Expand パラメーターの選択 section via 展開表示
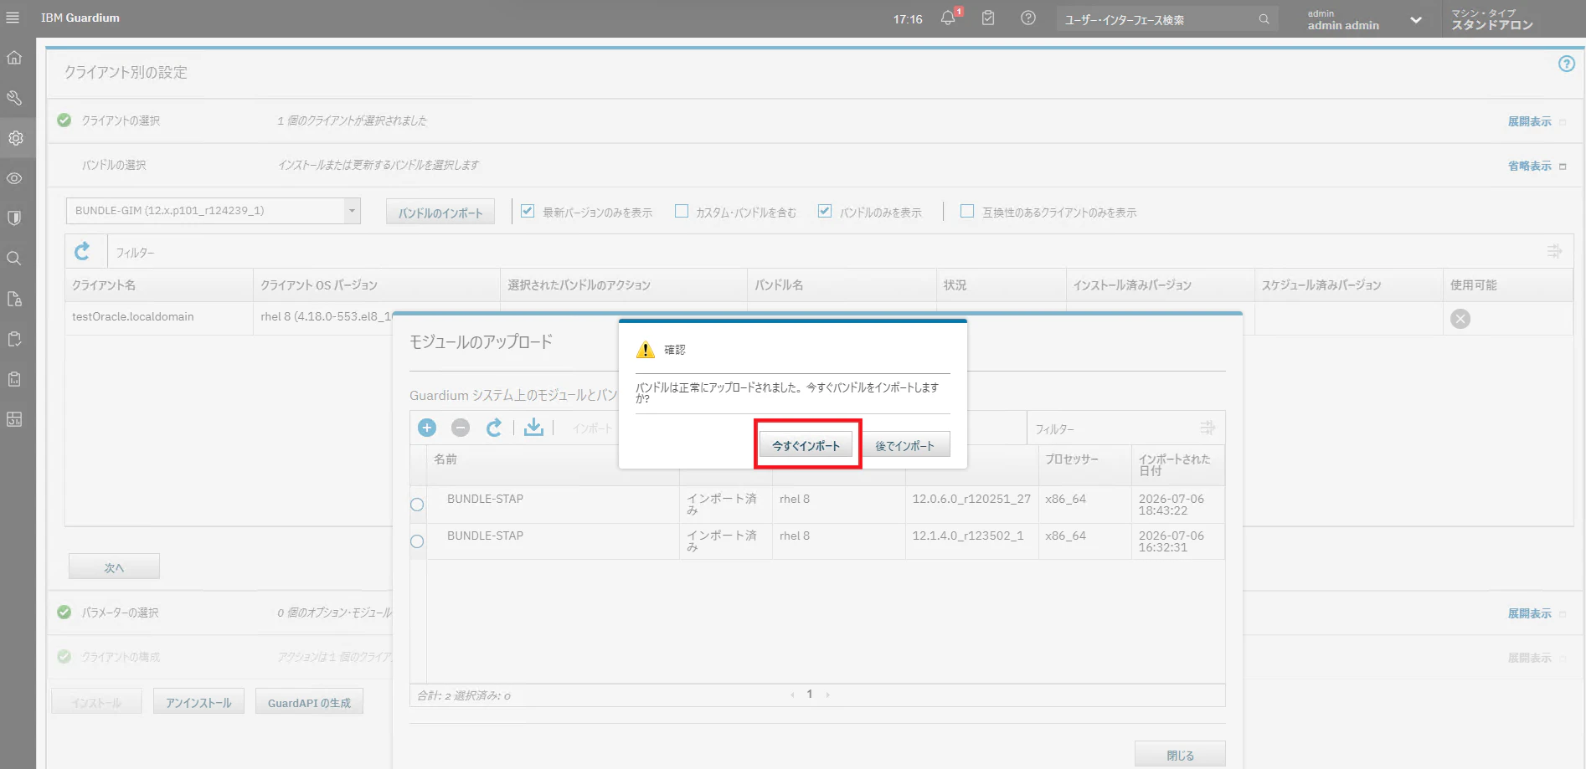1586x769 pixels. click(x=1530, y=613)
